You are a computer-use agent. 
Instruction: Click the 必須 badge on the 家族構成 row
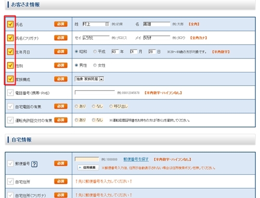coord(61,79)
